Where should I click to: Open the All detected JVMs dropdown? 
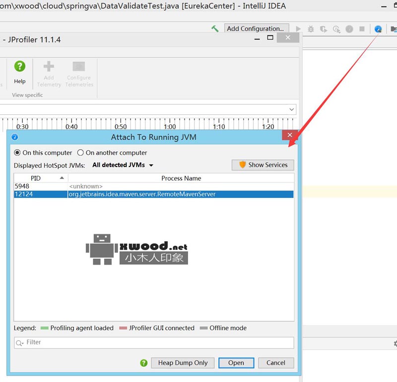click(x=123, y=165)
